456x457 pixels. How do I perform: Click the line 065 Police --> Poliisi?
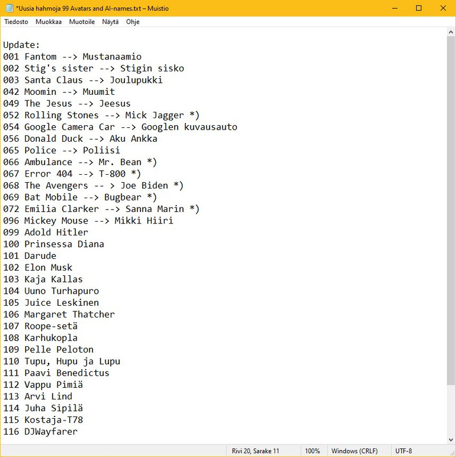click(x=62, y=150)
